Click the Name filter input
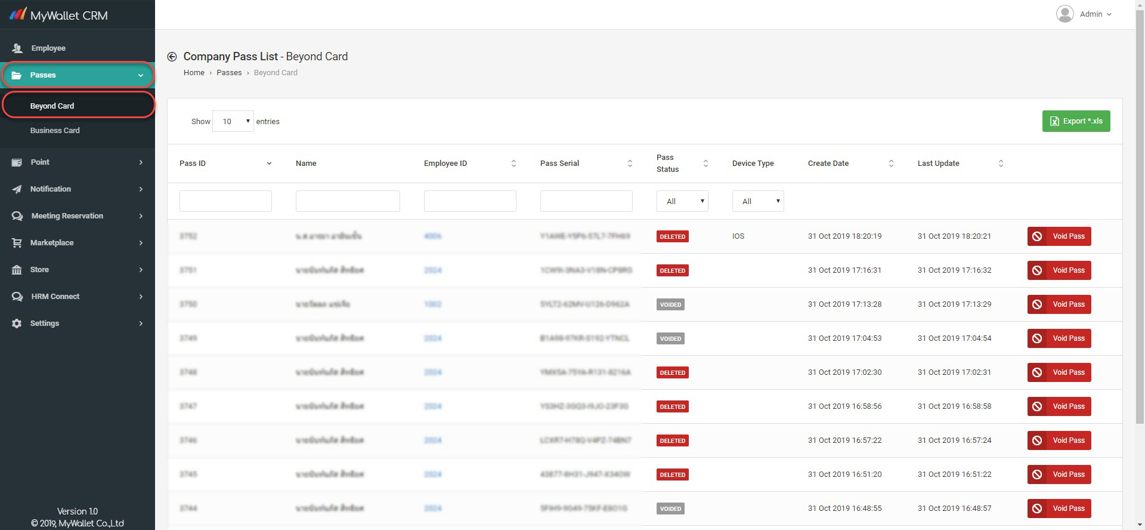The image size is (1145, 530). tap(348, 201)
